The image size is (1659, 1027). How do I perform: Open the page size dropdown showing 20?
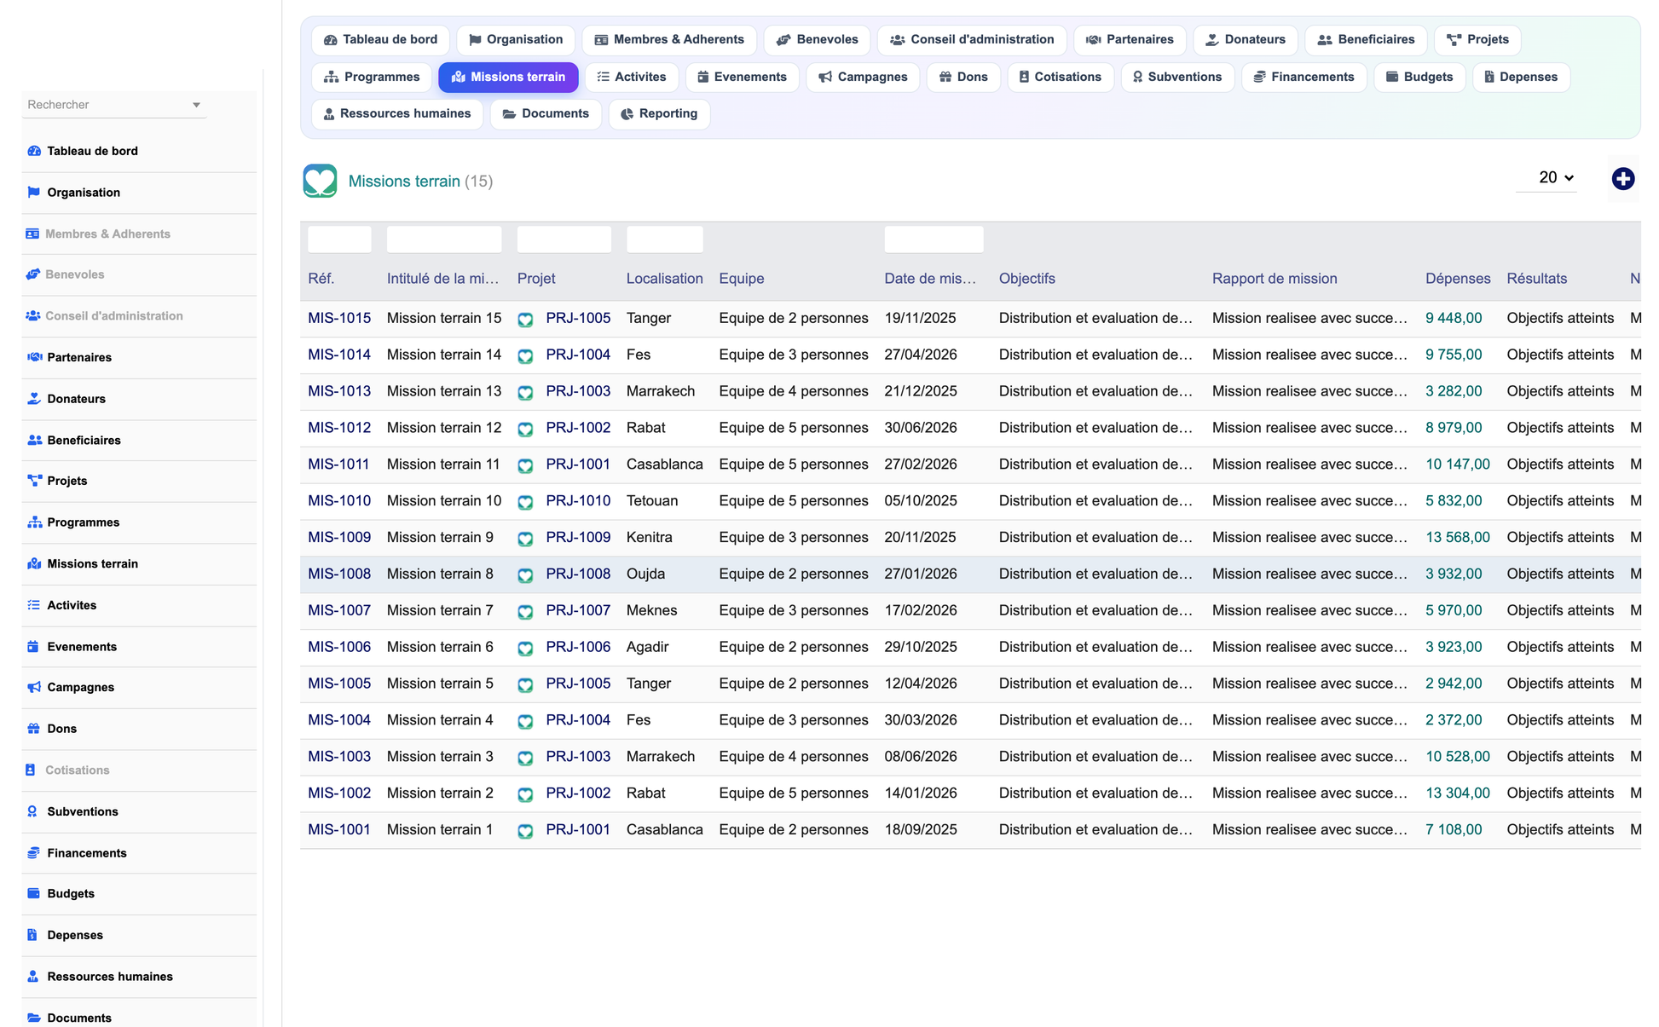(x=1555, y=178)
